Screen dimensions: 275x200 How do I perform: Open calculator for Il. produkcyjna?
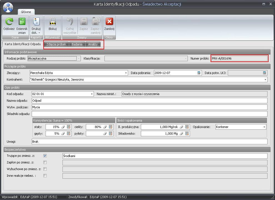187,127
